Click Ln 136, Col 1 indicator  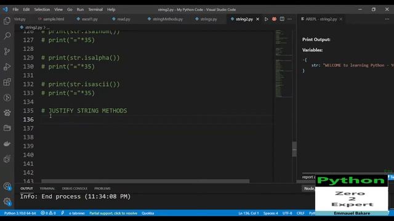click(249, 213)
